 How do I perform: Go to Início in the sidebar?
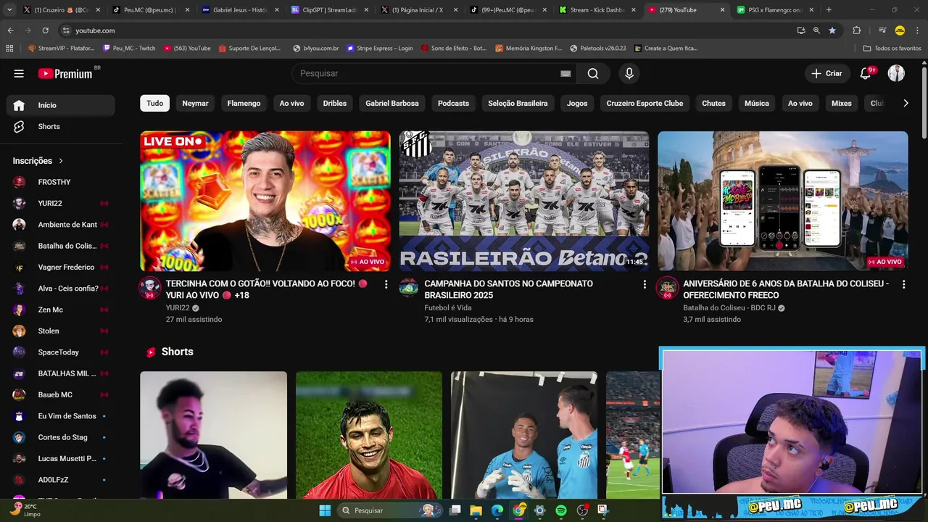click(61, 105)
